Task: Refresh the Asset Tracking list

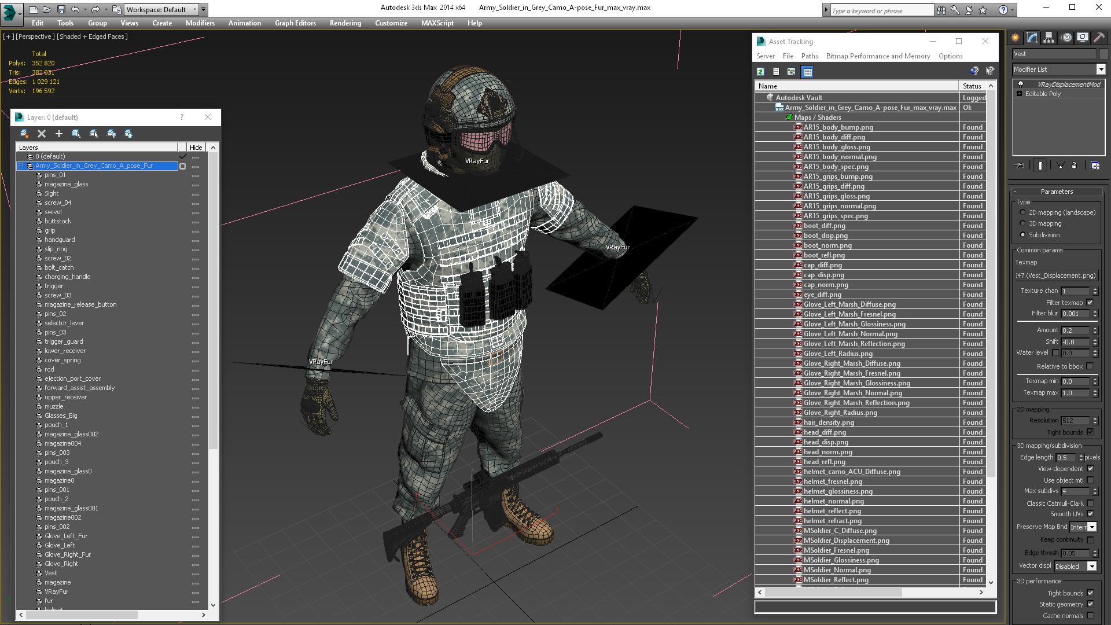Action: 760,72
